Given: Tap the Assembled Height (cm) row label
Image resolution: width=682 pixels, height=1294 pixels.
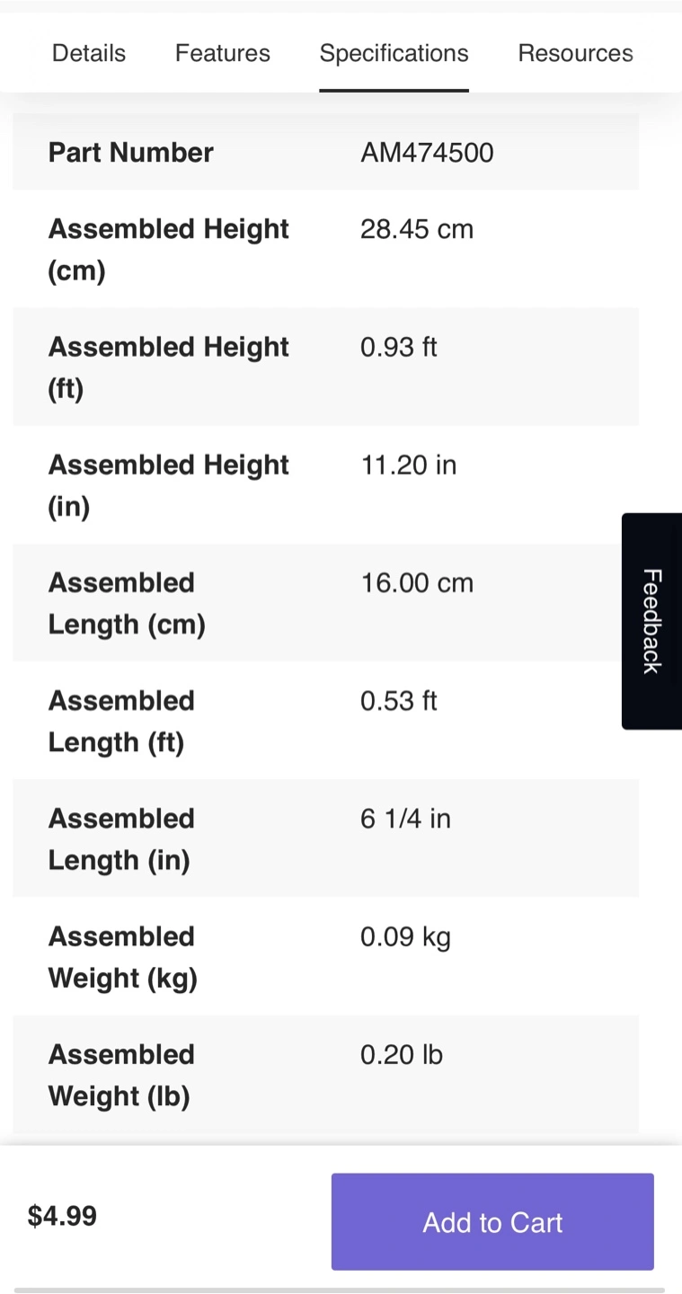Looking at the screenshot, I should 168,249.
